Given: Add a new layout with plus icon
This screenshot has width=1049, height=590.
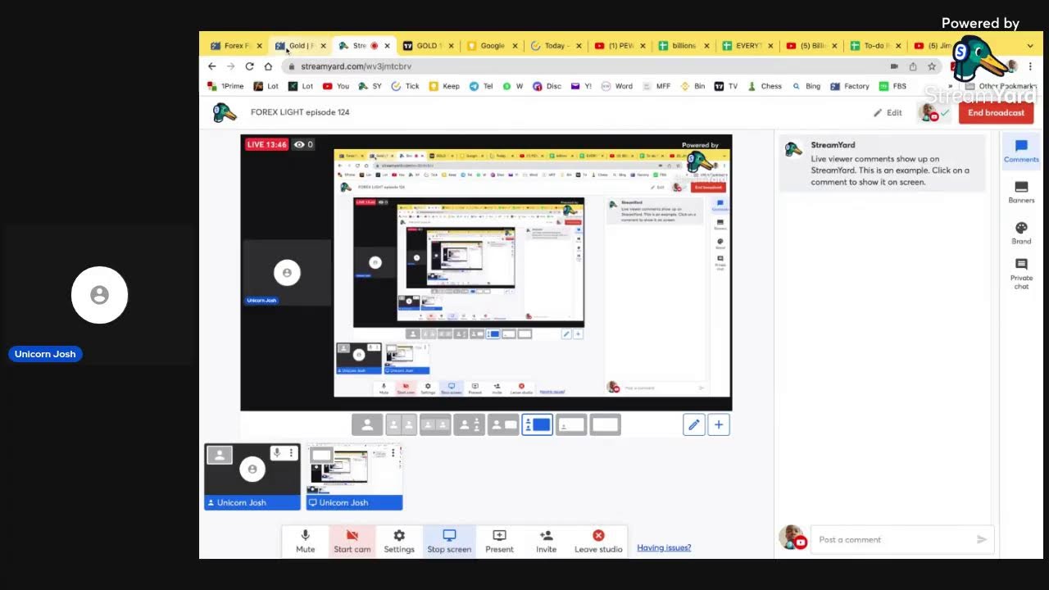Looking at the screenshot, I should (719, 424).
